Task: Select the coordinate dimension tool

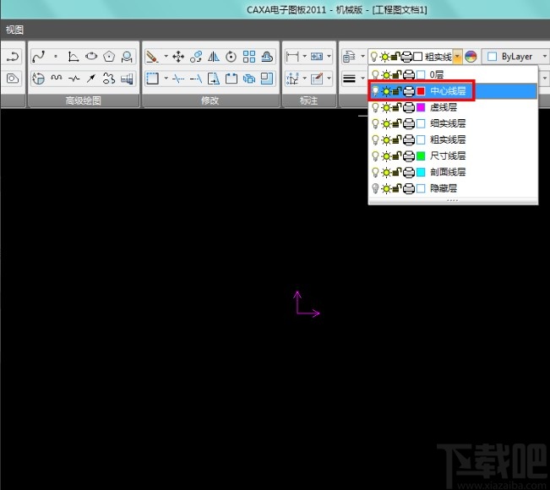Action: (x=292, y=78)
